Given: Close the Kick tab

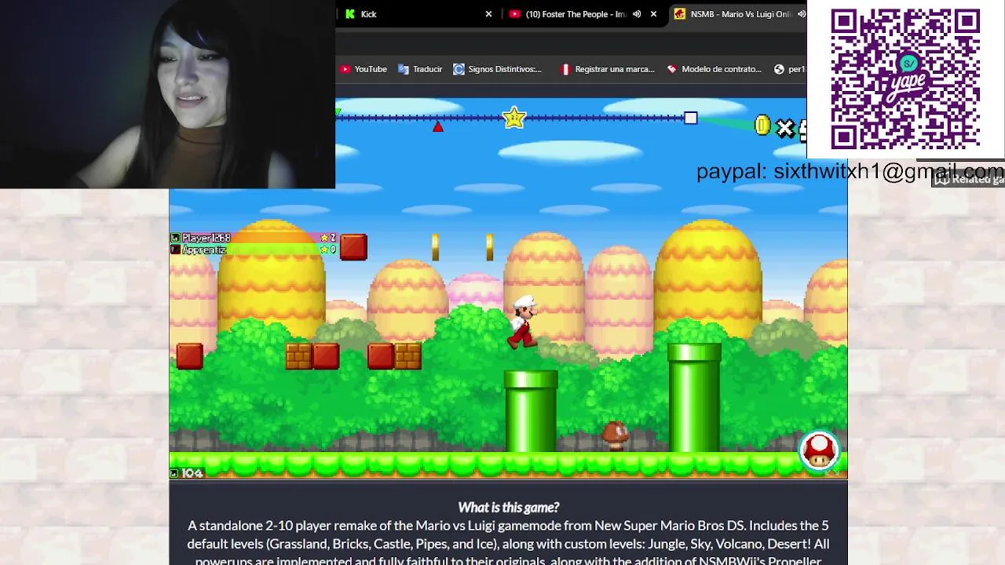Looking at the screenshot, I should (488, 14).
